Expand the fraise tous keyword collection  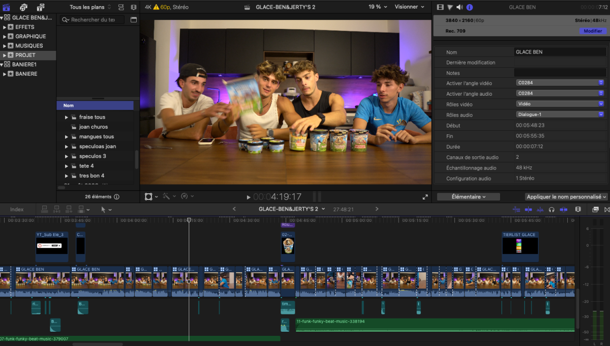(66, 117)
